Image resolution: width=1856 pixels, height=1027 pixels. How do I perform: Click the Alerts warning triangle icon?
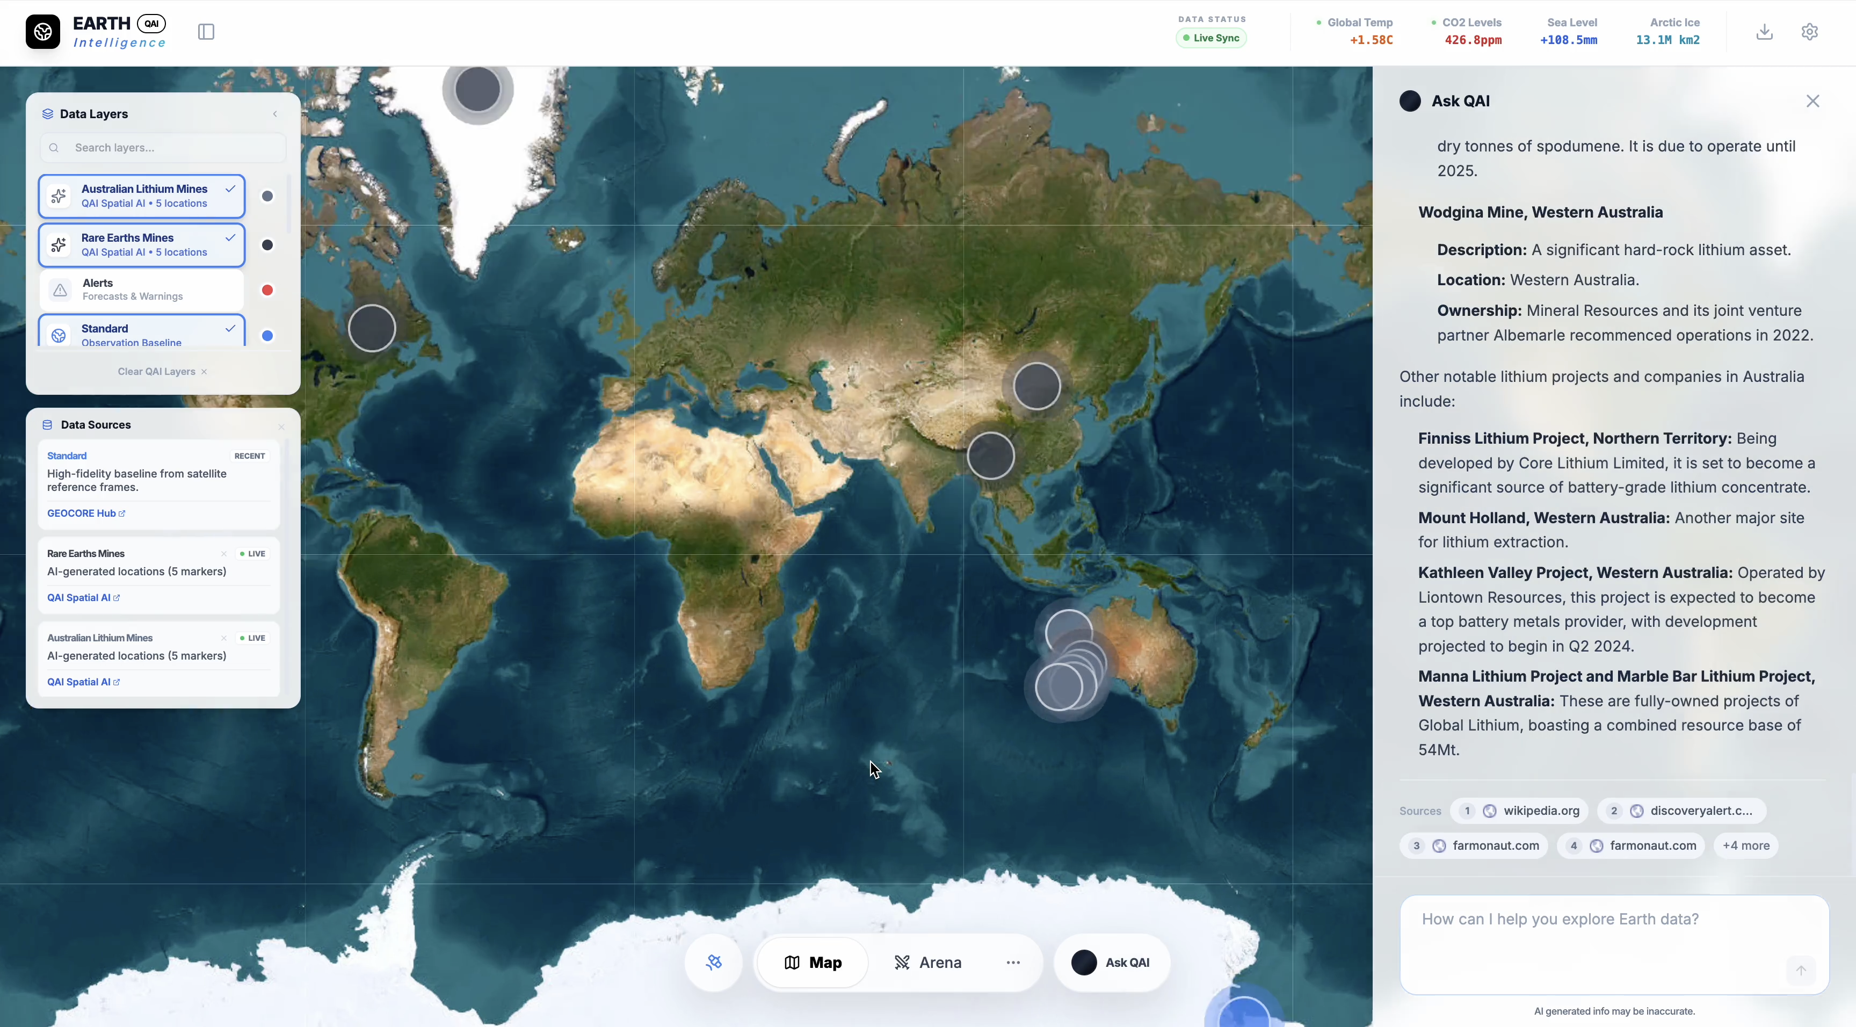click(x=60, y=290)
